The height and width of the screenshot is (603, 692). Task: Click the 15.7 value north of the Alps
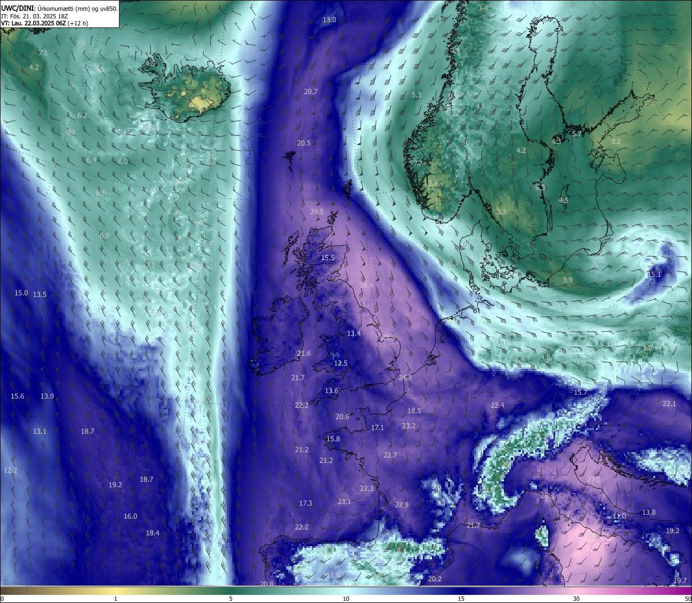pyautogui.click(x=580, y=392)
